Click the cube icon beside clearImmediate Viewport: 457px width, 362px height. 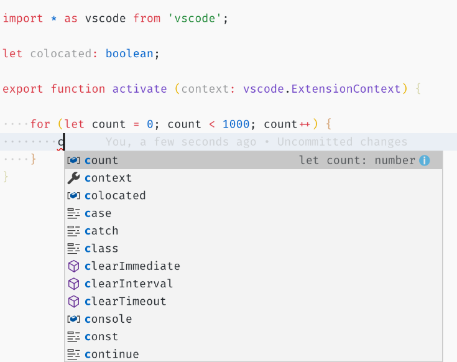[x=73, y=266]
